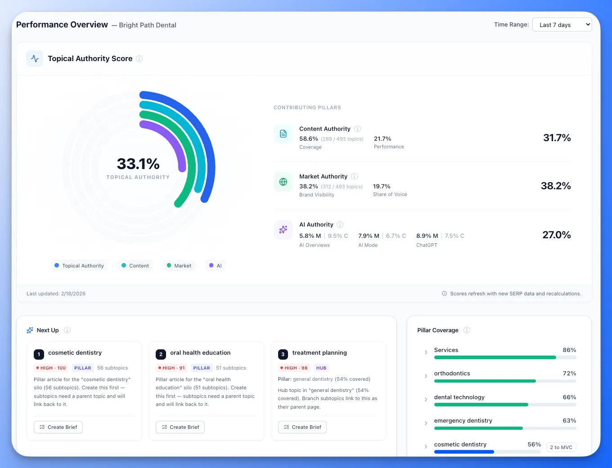This screenshot has width=612, height=468.
Task: Click the info icon next to Market Authority
Action: pyautogui.click(x=354, y=176)
